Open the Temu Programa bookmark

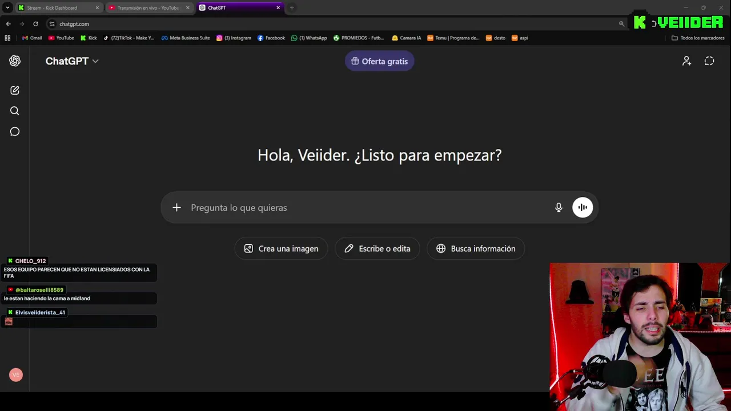[453, 38]
